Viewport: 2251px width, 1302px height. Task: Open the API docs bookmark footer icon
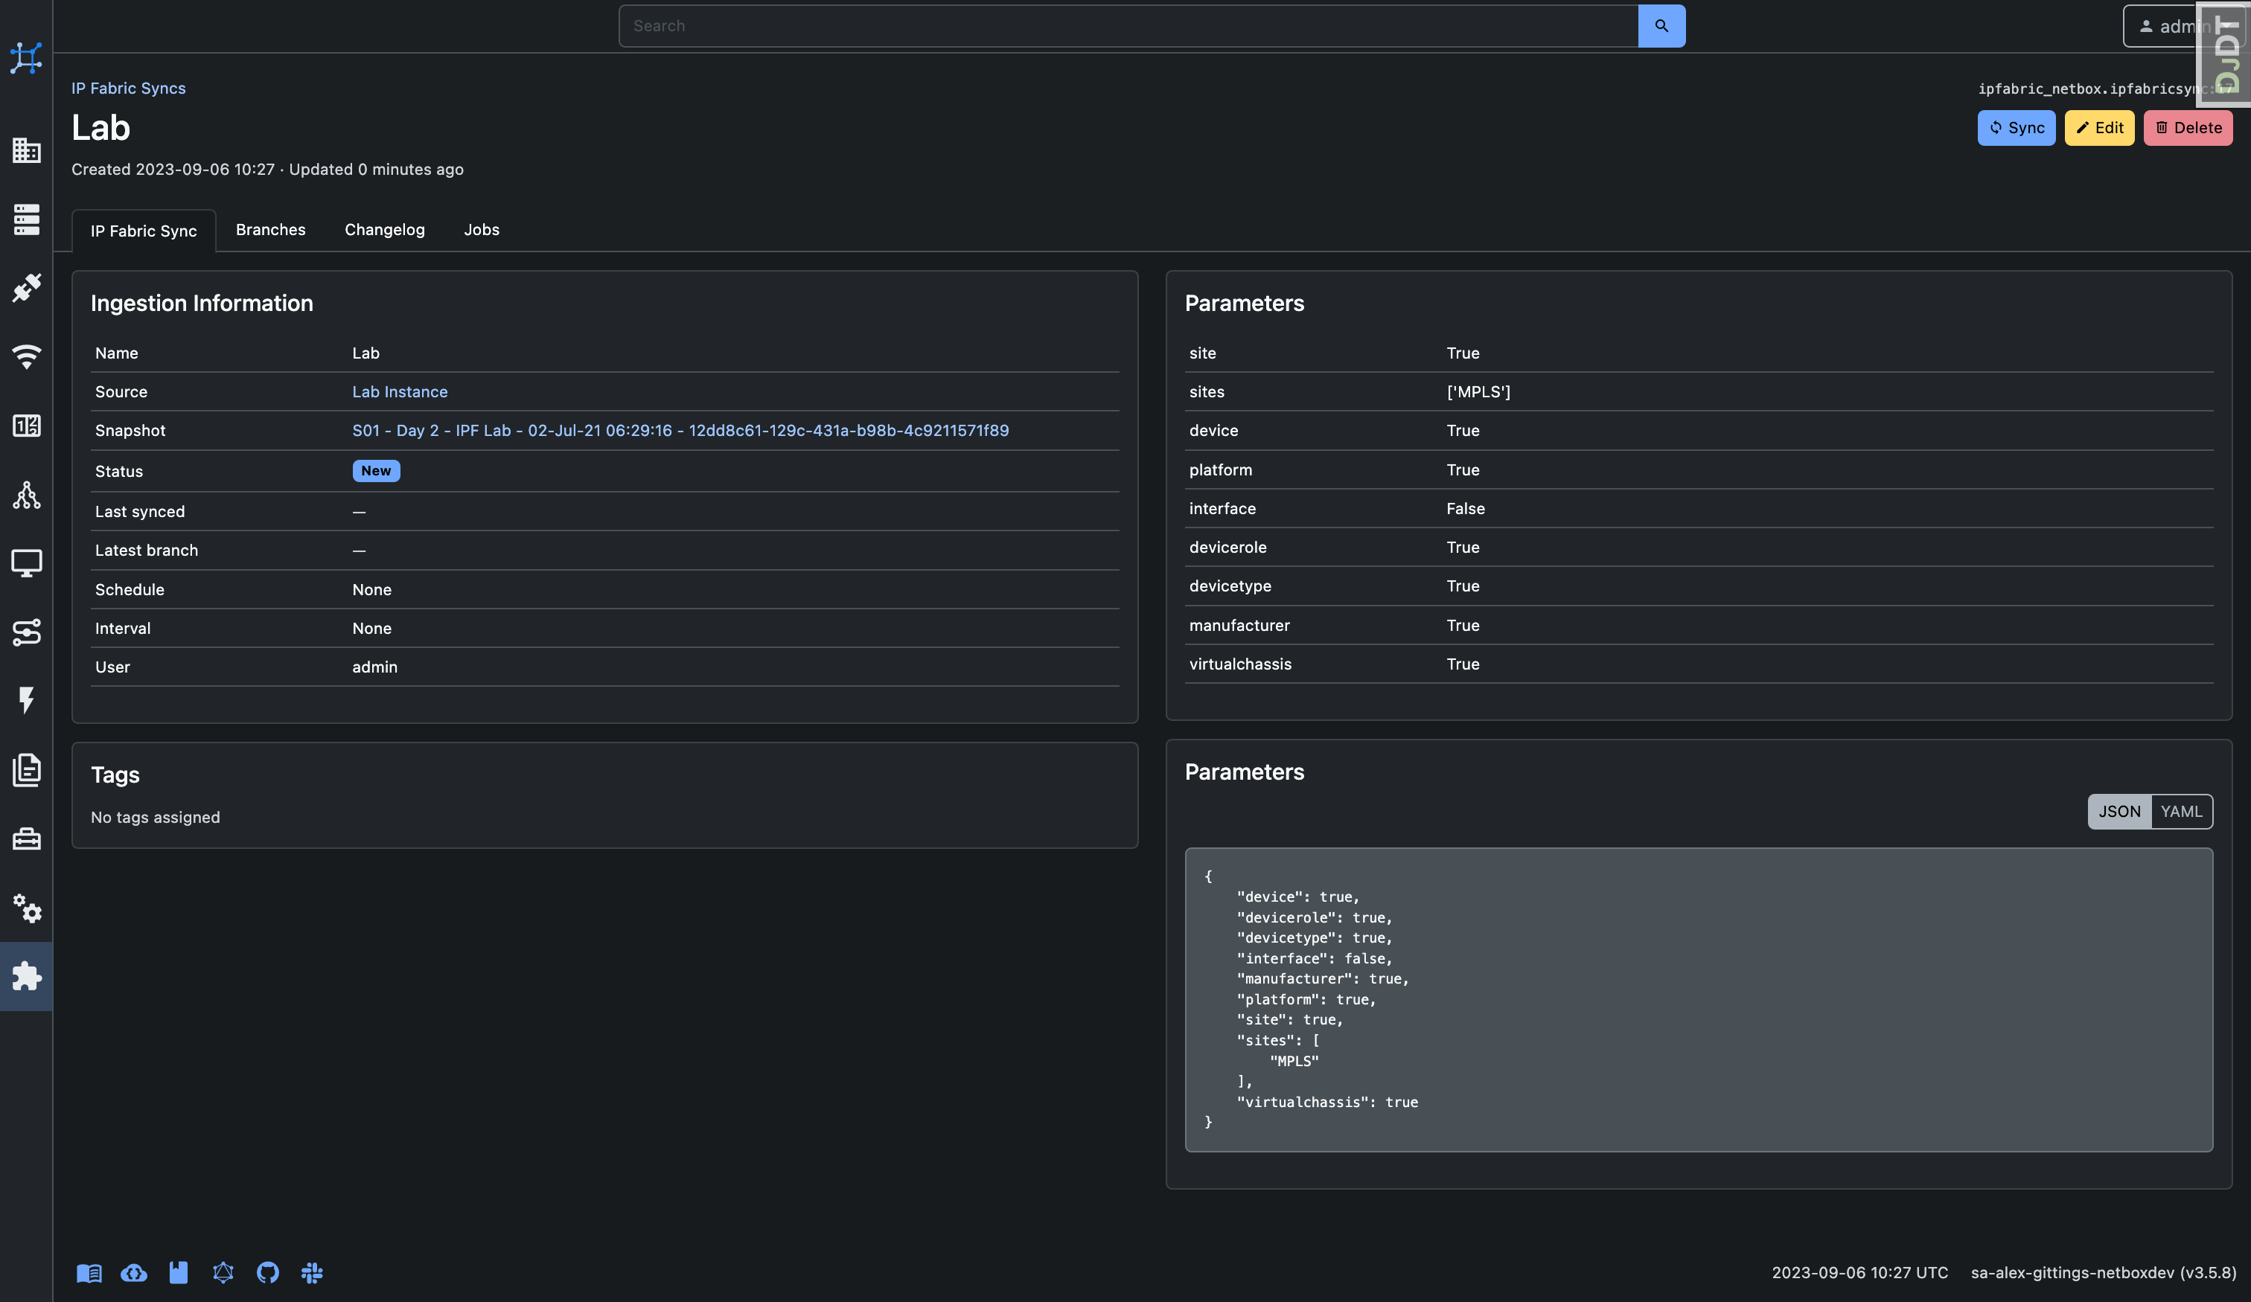point(179,1272)
